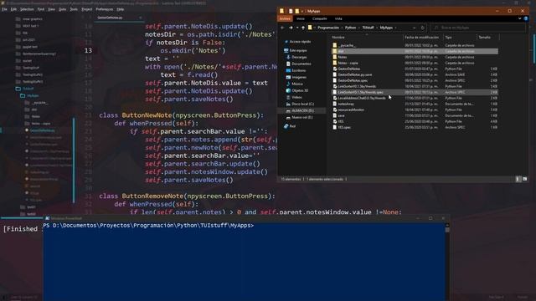Open Documentos in Explorer sidebar
This screenshot has width=536, height=301.
point(298,64)
